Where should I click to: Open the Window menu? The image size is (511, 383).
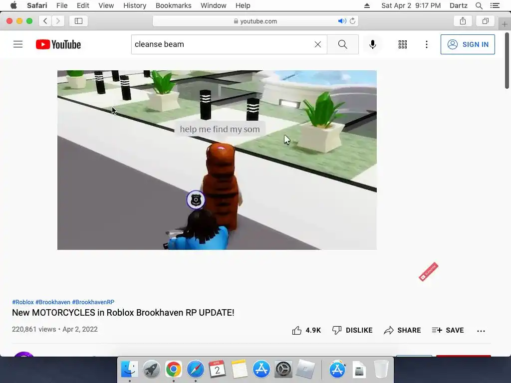(x=214, y=5)
